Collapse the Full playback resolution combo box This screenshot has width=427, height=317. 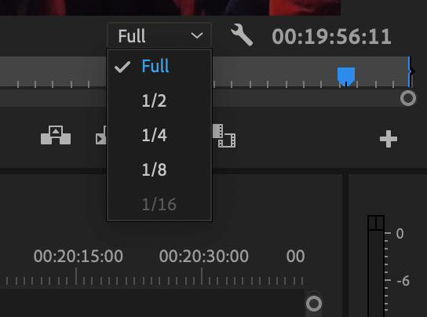159,35
